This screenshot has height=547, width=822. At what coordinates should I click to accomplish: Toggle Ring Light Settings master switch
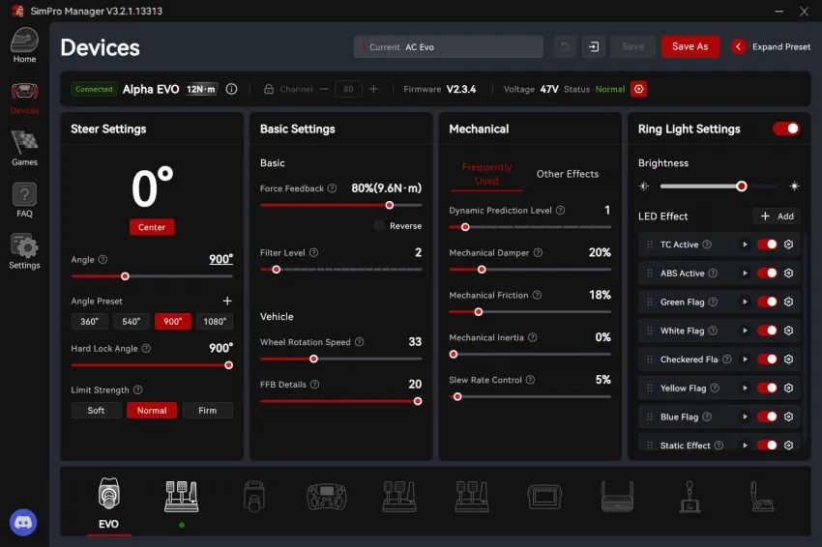[786, 129]
